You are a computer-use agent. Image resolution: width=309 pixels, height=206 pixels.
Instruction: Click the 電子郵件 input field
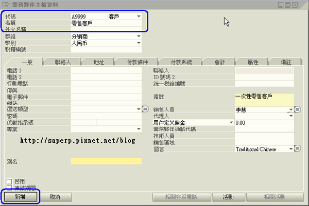coord(106,97)
